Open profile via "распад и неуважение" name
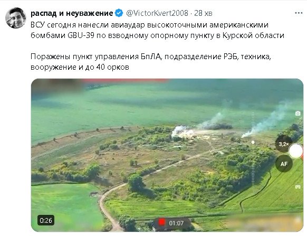Screen dimensions: 307x236 [x=72, y=13]
